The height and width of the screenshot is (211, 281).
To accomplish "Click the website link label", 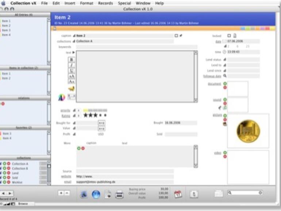I will (x=66, y=177).
